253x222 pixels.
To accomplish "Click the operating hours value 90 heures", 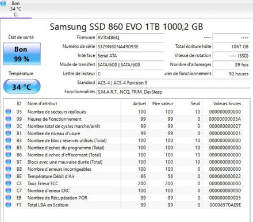I will [x=231, y=74].
